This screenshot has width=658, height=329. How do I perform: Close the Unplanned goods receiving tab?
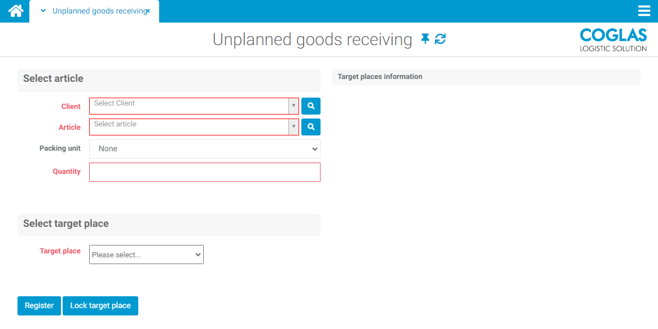pyautogui.click(x=148, y=10)
